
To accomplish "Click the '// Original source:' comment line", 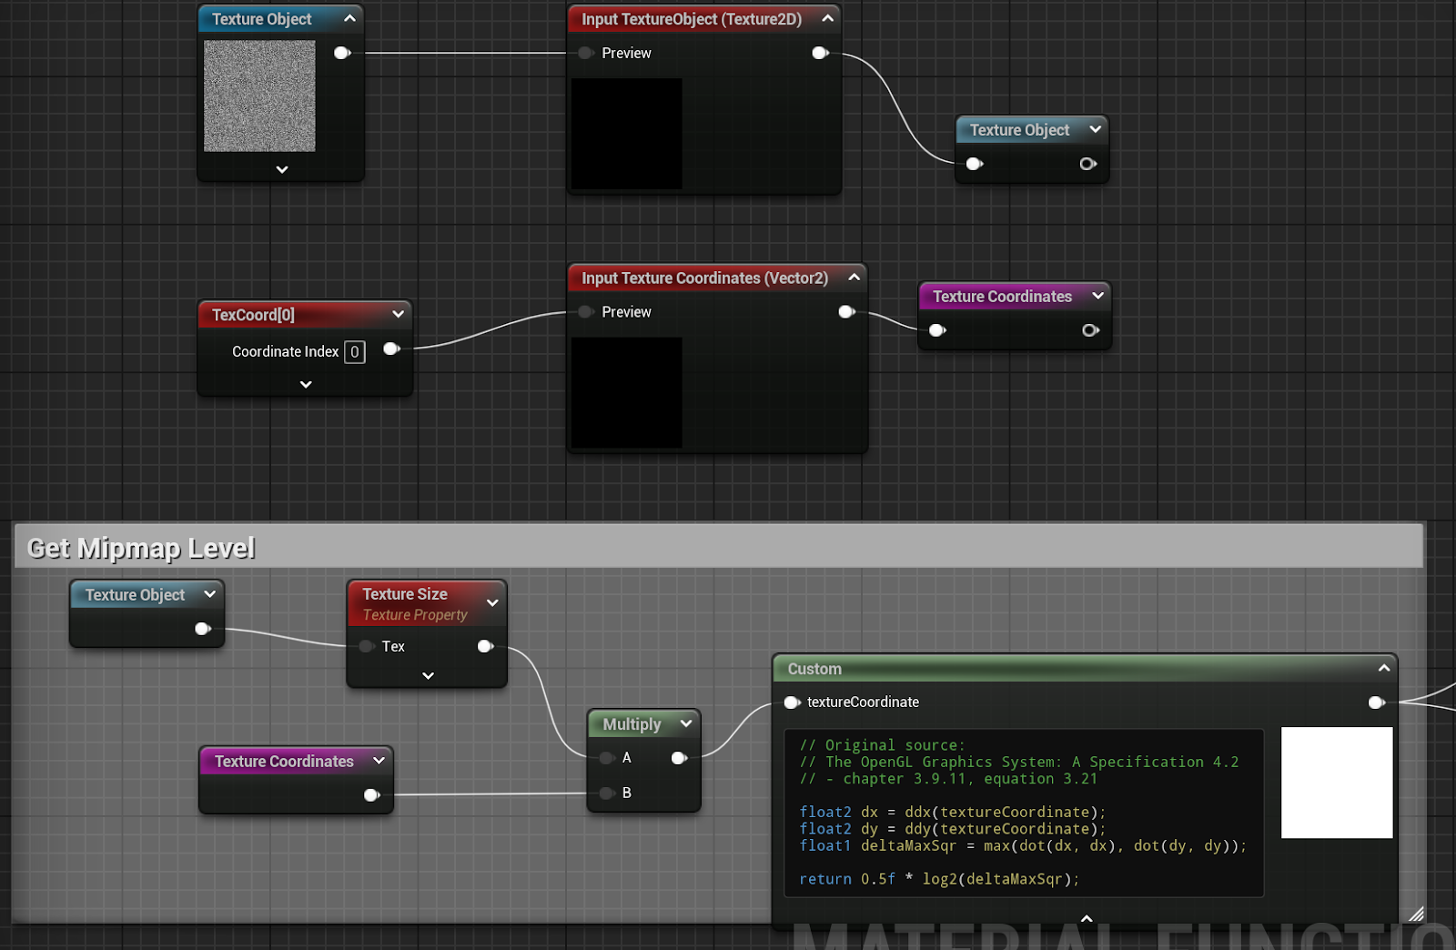I will tap(882, 745).
